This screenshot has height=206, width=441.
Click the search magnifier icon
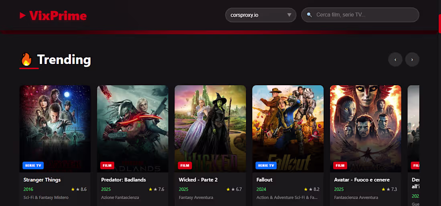[310, 15]
